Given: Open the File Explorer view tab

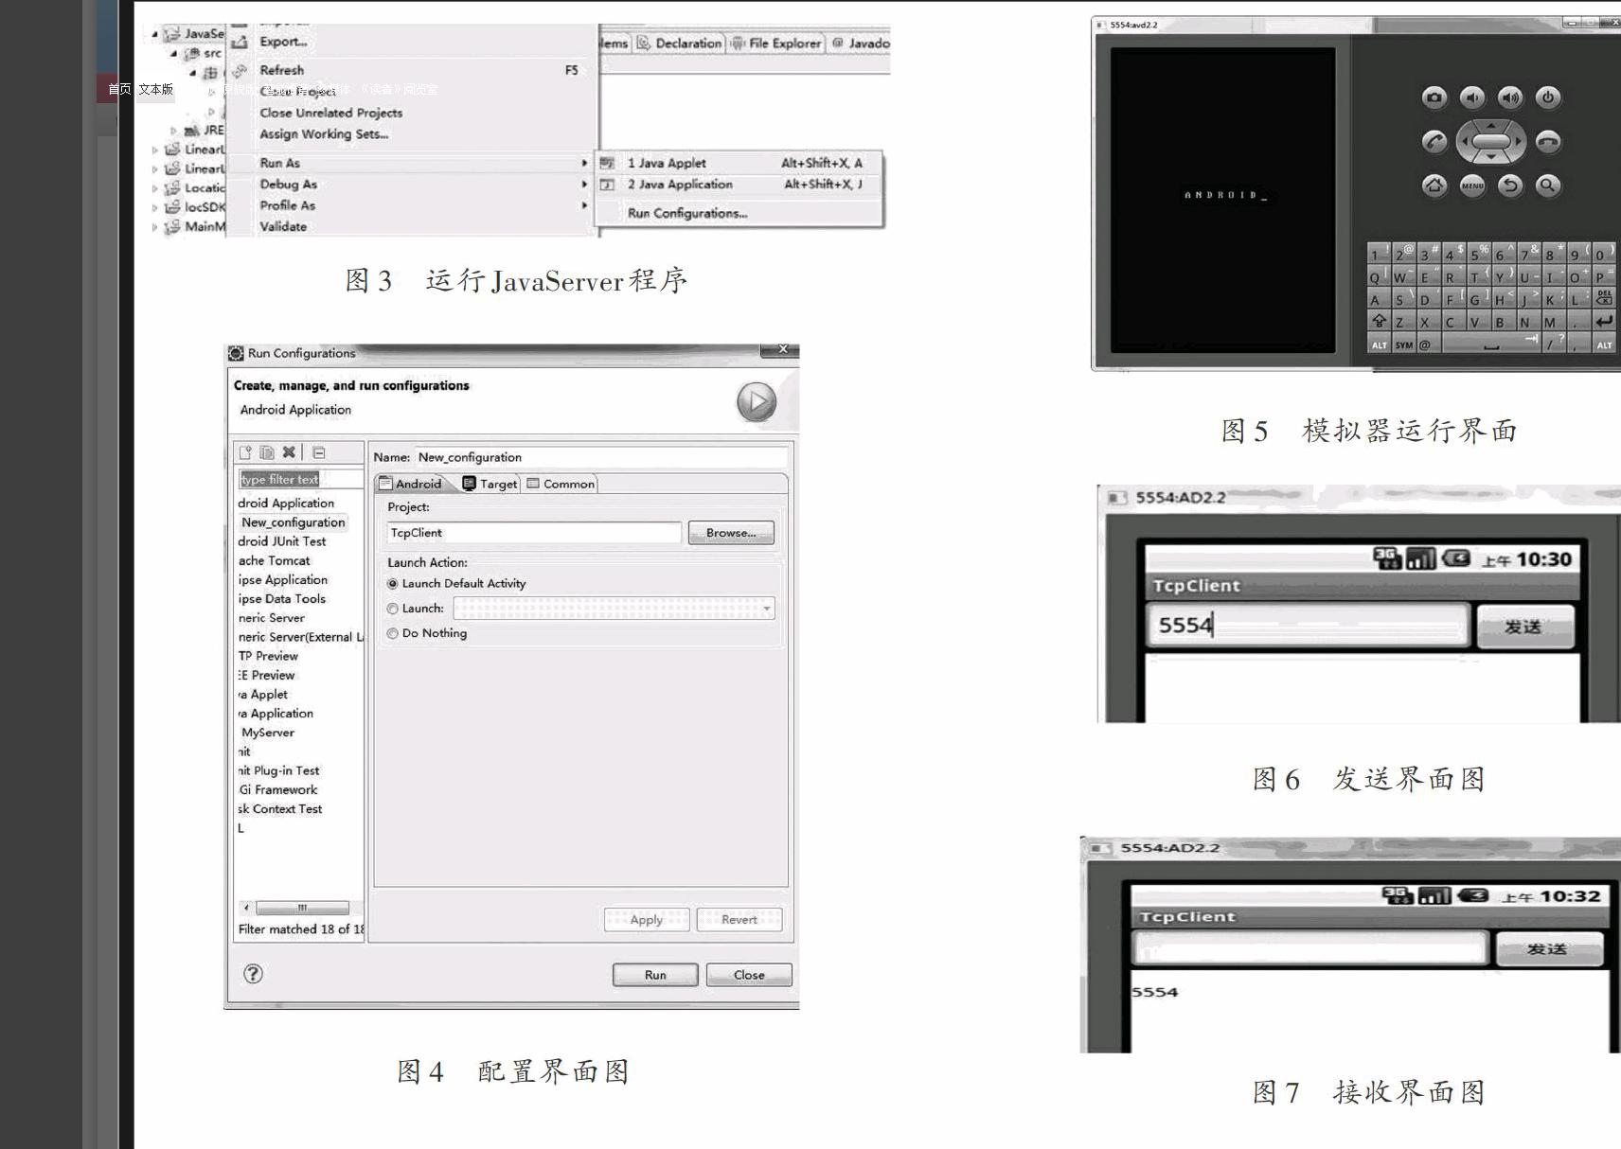Looking at the screenshot, I should 776,43.
